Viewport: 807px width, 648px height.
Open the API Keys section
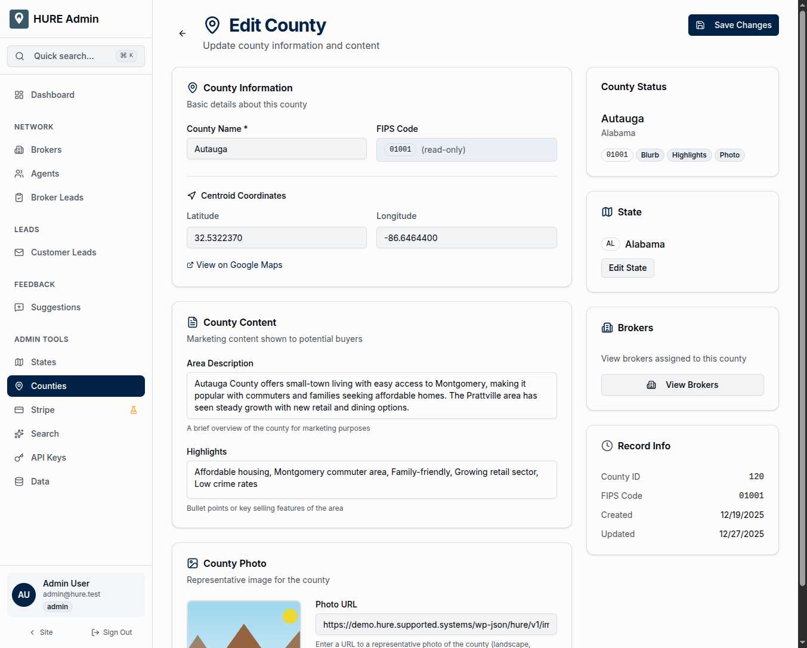click(x=48, y=458)
